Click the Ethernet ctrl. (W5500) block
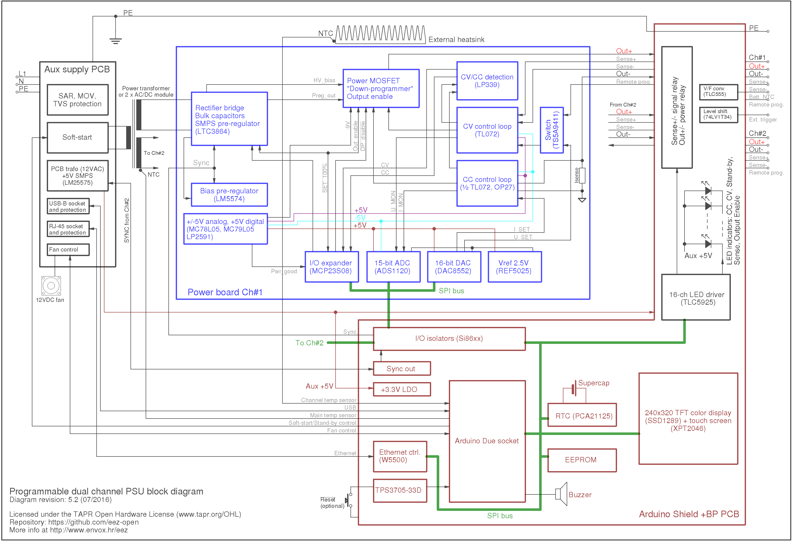 (x=400, y=456)
